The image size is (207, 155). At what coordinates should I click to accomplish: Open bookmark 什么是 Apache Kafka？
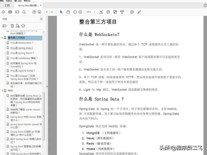23,71
